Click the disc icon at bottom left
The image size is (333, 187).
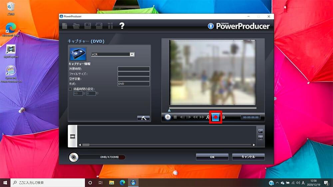coord(74,157)
